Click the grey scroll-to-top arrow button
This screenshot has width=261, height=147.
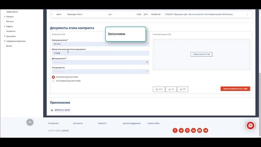pyautogui.click(x=30, y=122)
